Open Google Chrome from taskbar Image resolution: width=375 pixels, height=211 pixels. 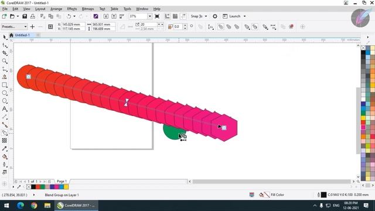point(34,206)
